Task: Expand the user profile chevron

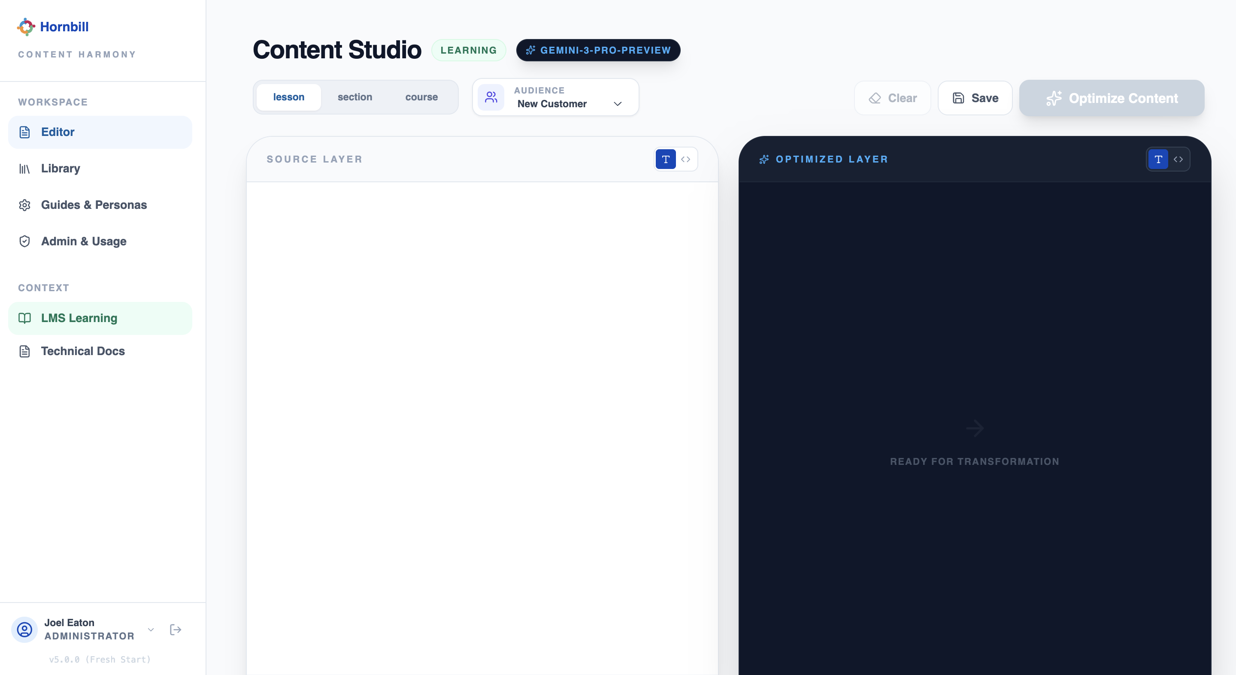Action: point(151,630)
